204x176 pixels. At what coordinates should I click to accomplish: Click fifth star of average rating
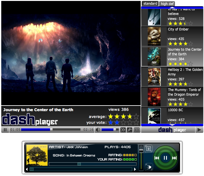coord(136,116)
